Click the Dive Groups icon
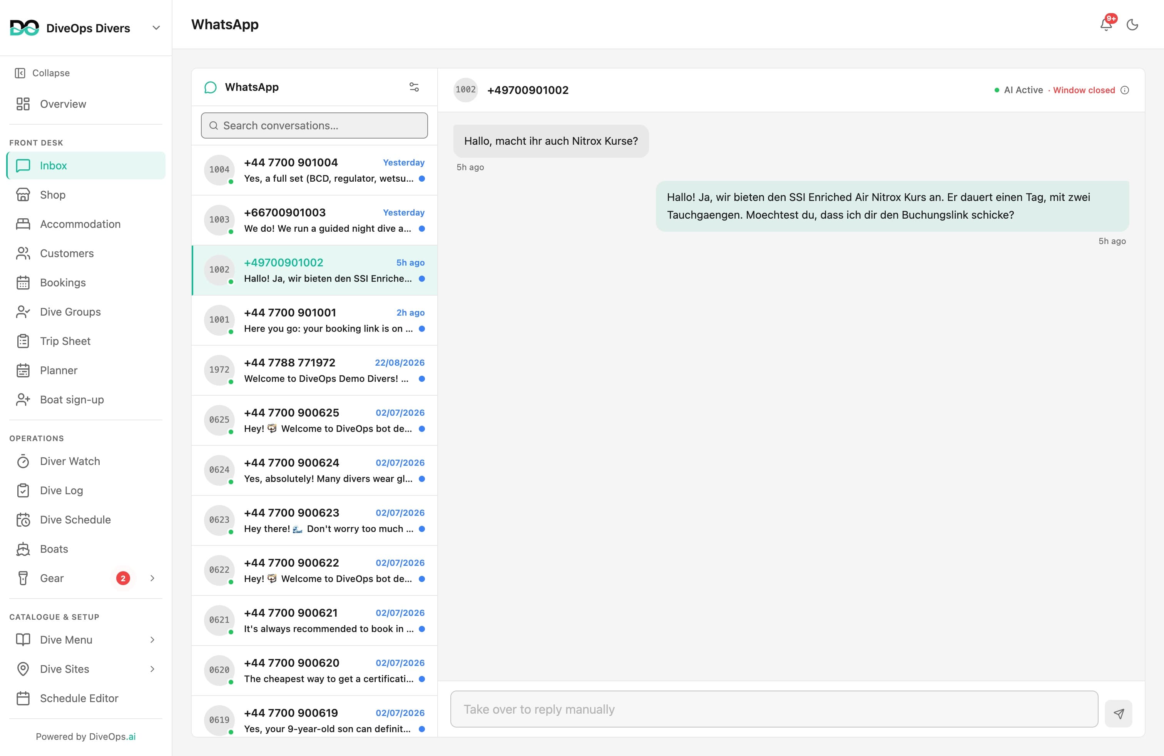Image resolution: width=1164 pixels, height=756 pixels. click(23, 312)
